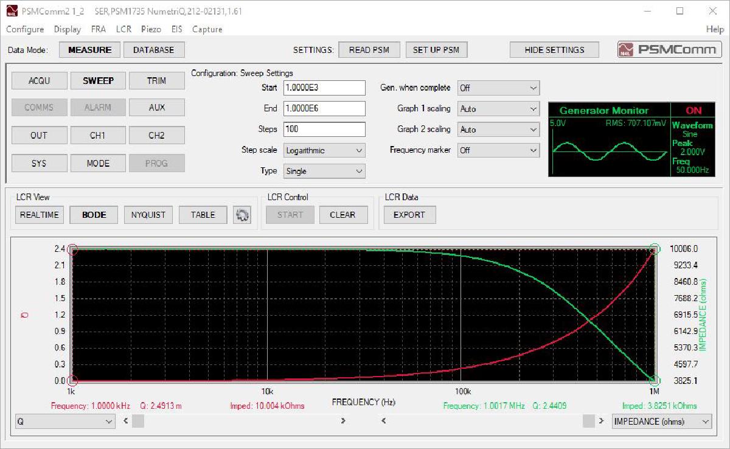Select the SYS configuration page
The height and width of the screenshot is (449, 730).
click(x=39, y=162)
